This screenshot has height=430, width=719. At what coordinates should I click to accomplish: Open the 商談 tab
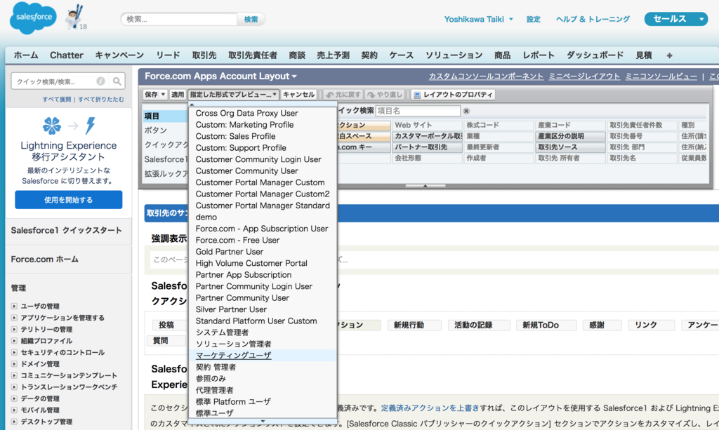tap(297, 55)
